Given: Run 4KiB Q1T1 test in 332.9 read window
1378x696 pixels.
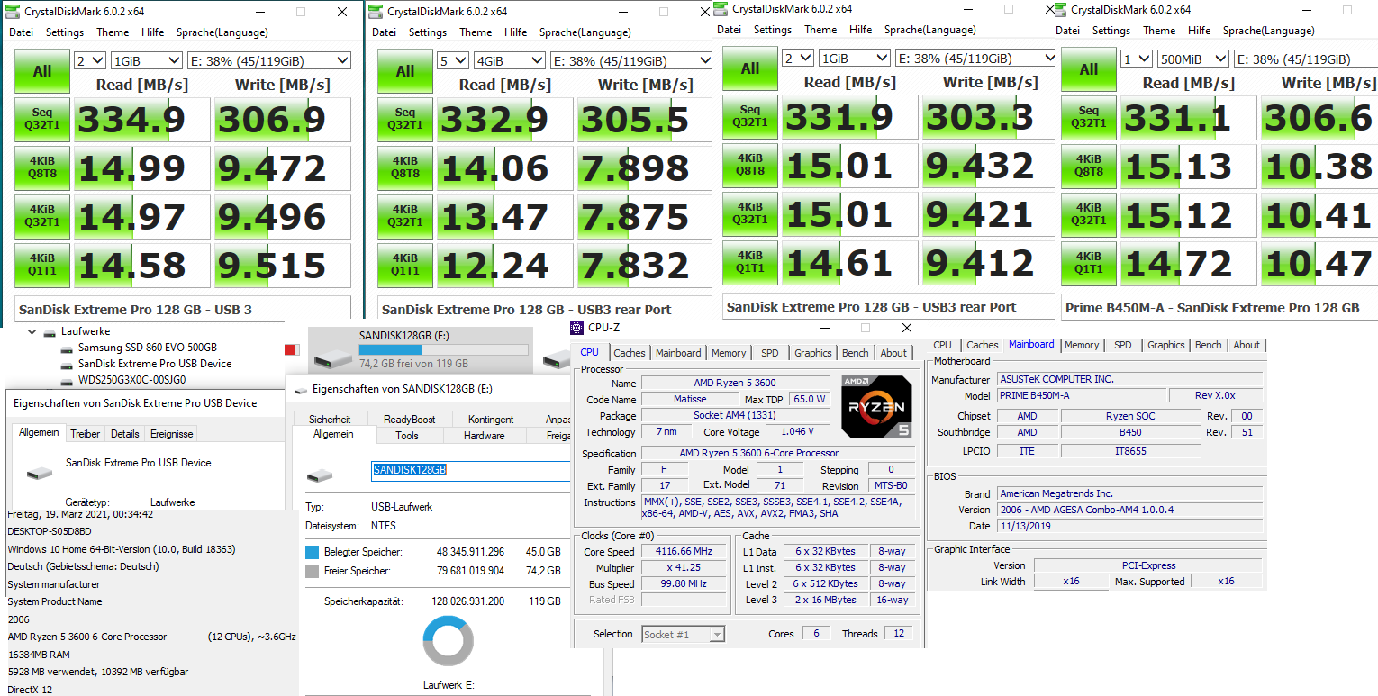Looking at the screenshot, I should click(x=405, y=266).
